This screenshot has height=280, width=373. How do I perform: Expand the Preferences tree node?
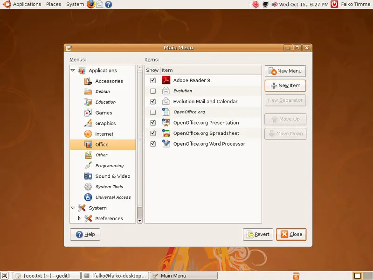pos(79,218)
